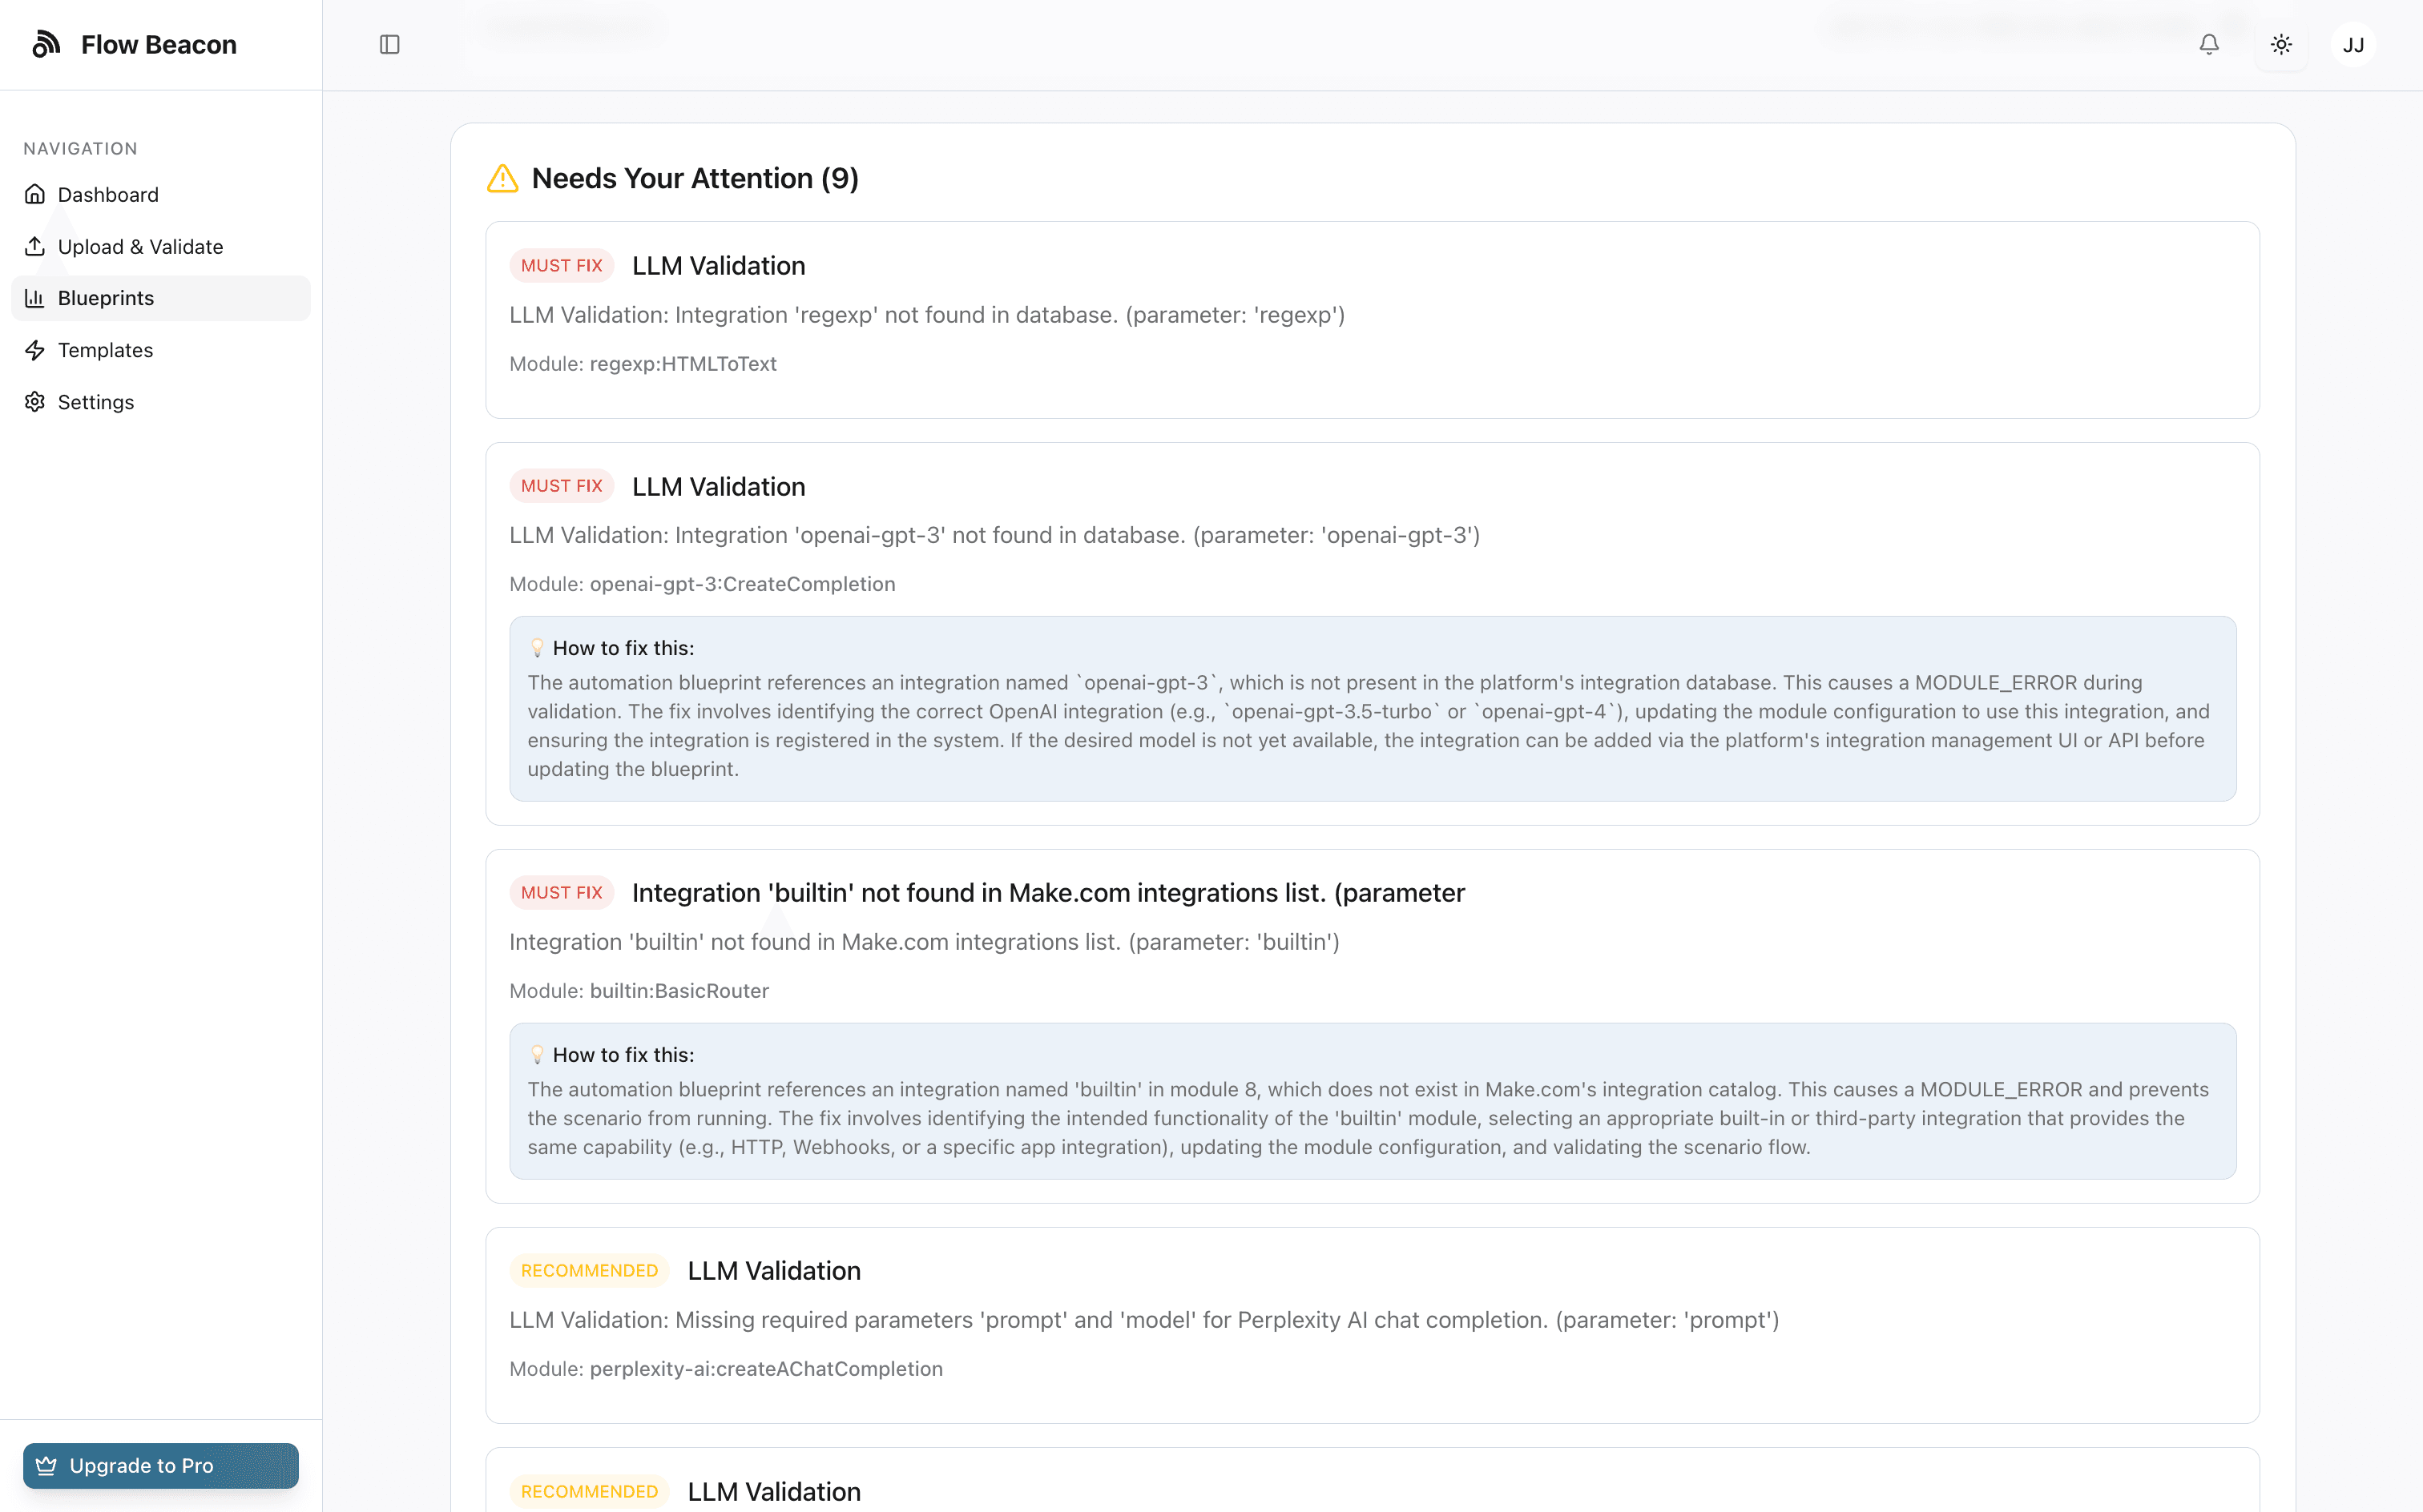This screenshot has height=1512, width=2423.
Task: Toggle the sidebar panel icon
Action: coord(390,44)
